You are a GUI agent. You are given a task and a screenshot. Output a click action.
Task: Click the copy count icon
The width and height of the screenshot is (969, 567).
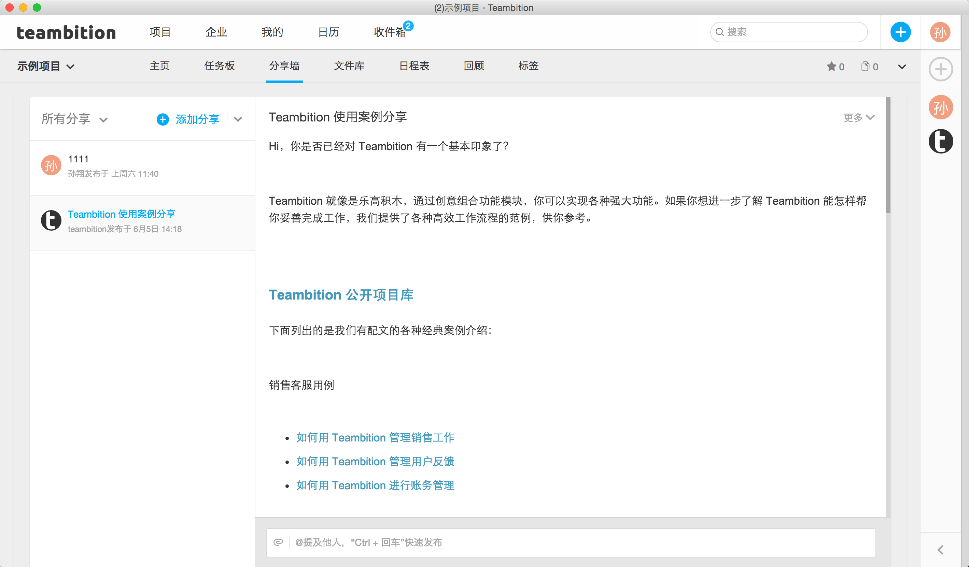[865, 67]
